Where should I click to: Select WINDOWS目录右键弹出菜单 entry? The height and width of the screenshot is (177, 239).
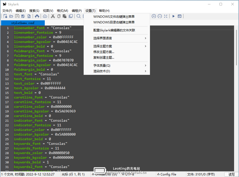(x=117, y=22)
